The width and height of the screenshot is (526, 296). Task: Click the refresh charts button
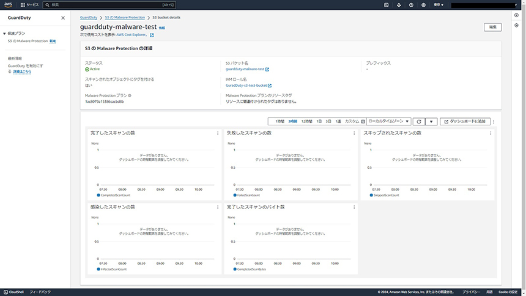tap(418, 122)
